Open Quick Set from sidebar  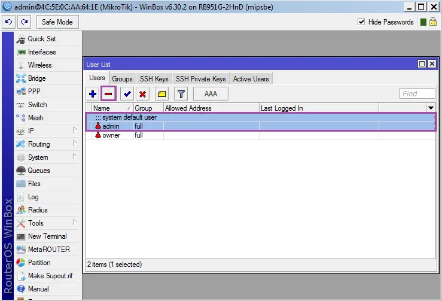coord(48,39)
